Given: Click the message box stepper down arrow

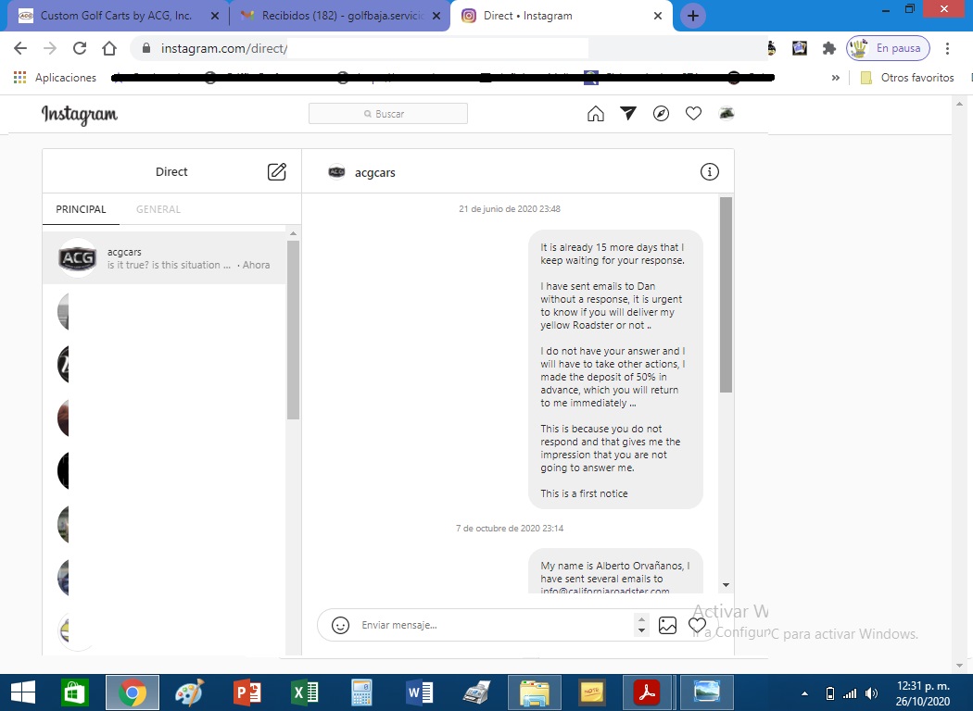Looking at the screenshot, I should pyautogui.click(x=641, y=631).
